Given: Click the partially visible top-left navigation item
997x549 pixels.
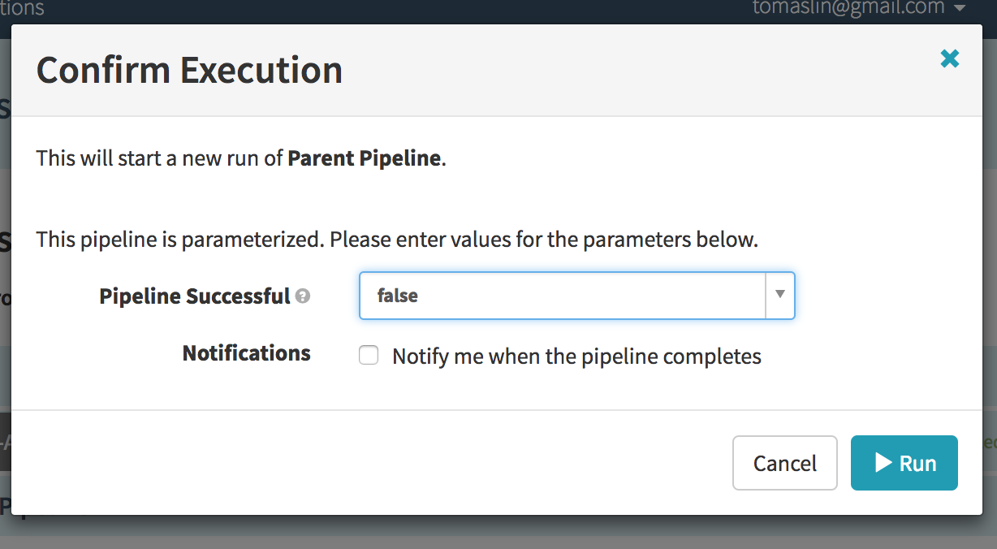Looking at the screenshot, I should [22, 8].
